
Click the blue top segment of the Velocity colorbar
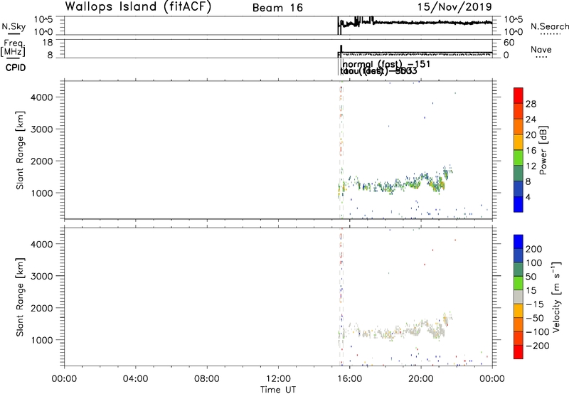519,242
